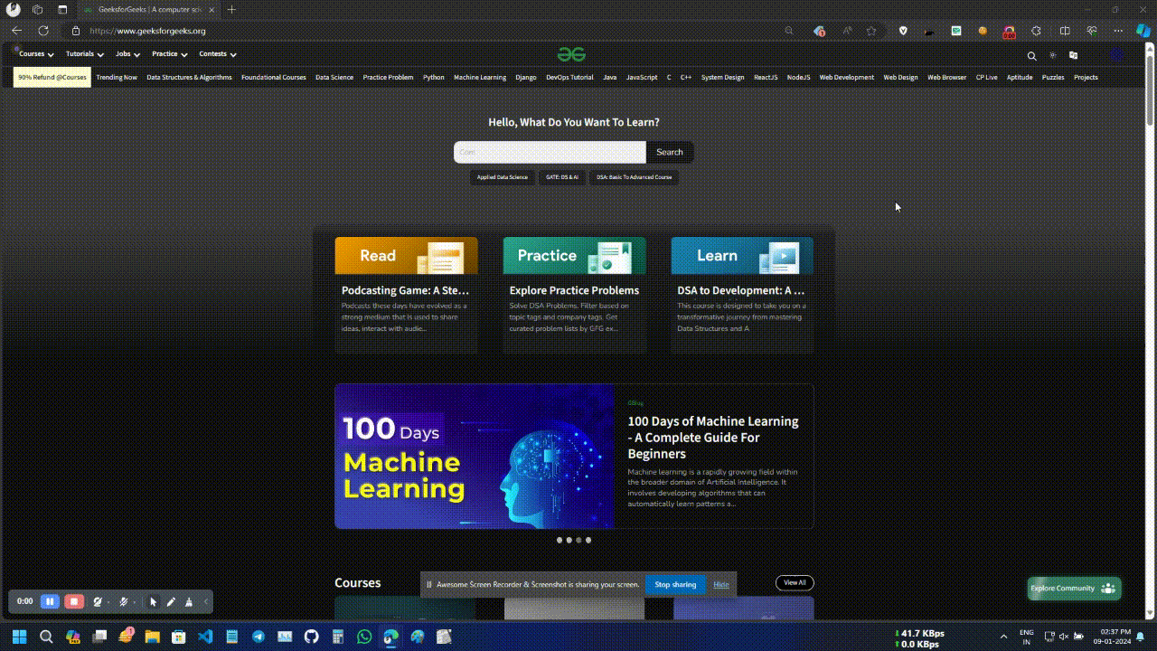Collapse the recorder toolbar with chevron
This screenshot has width=1157, height=651.
[206, 601]
